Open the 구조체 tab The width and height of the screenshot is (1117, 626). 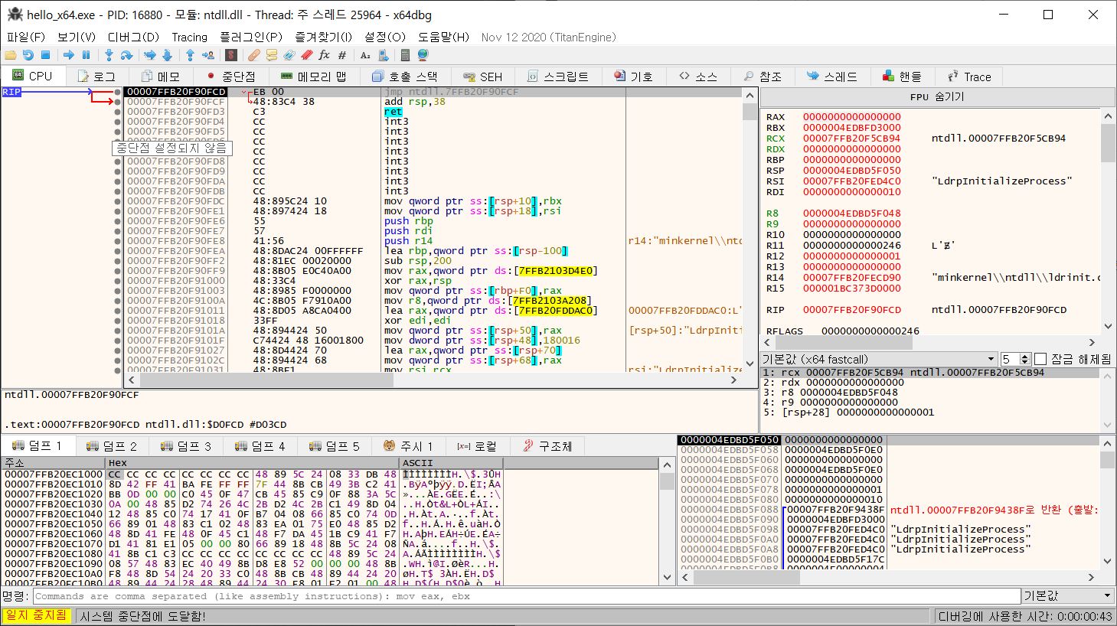click(548, 445)
